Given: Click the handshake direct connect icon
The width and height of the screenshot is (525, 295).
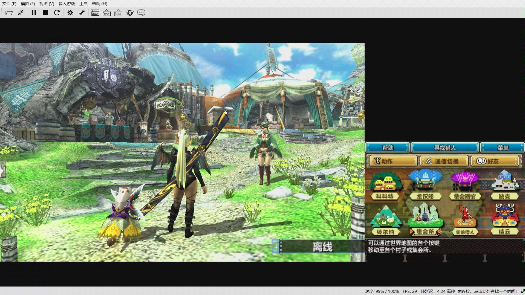Looking at the screenshot, I should click(130, 13).
